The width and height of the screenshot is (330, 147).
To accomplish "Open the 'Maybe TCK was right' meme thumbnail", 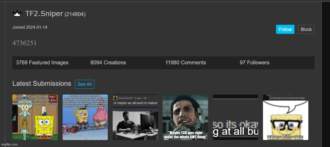I will point(185,117).
